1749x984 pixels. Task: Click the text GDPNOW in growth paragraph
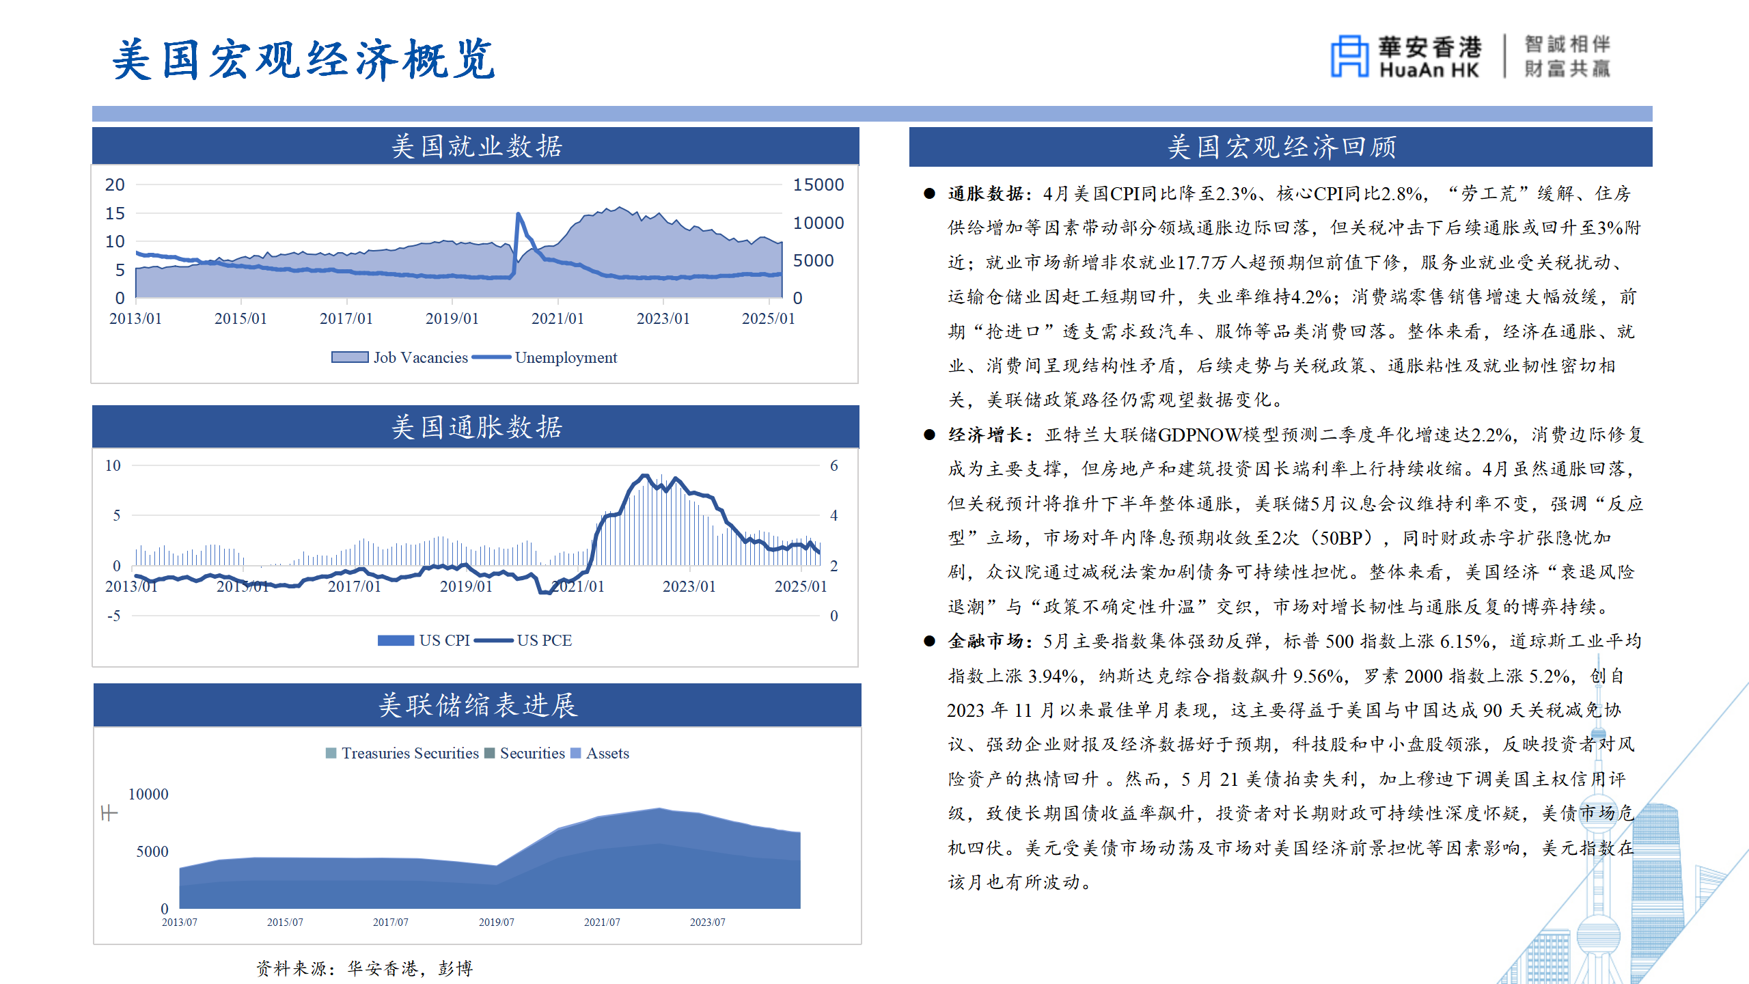pos(1200,435)
